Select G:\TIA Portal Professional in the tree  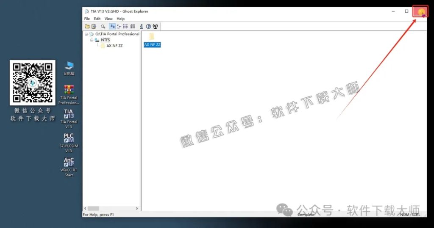coord(117,34)
